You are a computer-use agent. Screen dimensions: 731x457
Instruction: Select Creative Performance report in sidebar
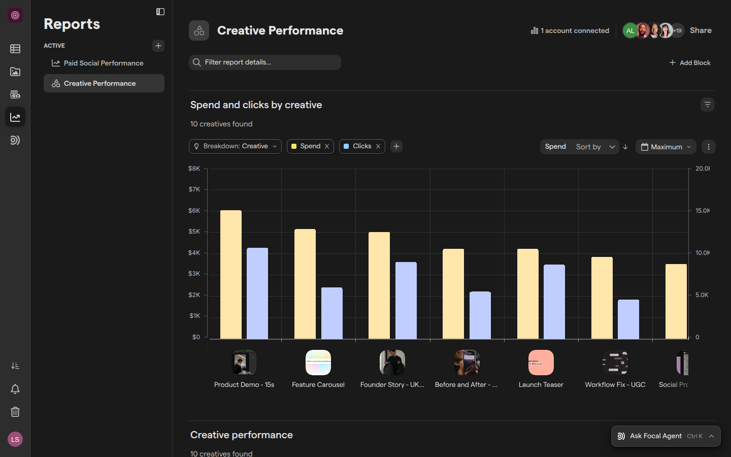point(104,83)
